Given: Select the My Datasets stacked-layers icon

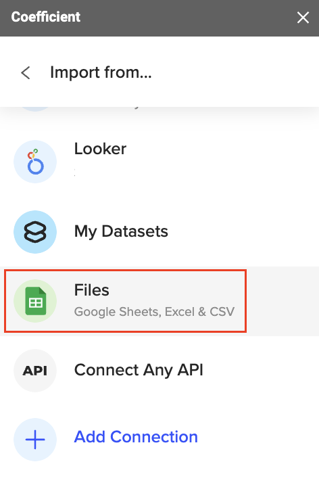Looking at the screenshot, I should pos(35,232).
